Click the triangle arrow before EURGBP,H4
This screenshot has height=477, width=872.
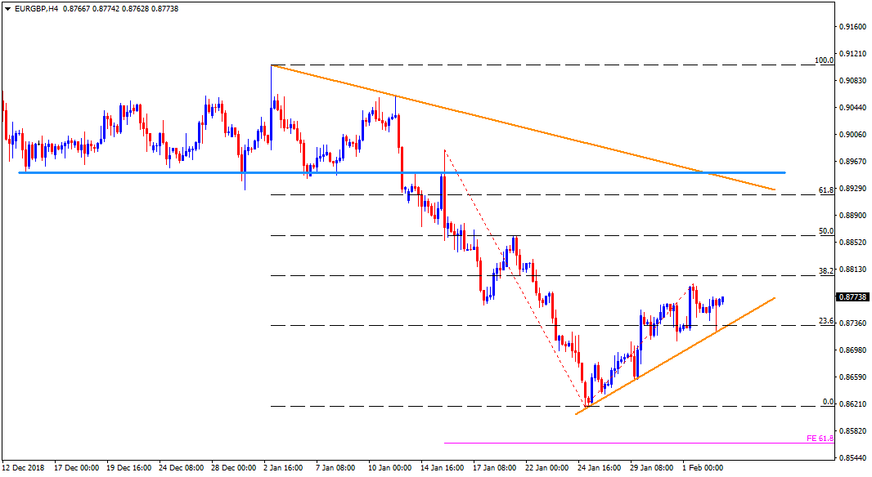7,8
